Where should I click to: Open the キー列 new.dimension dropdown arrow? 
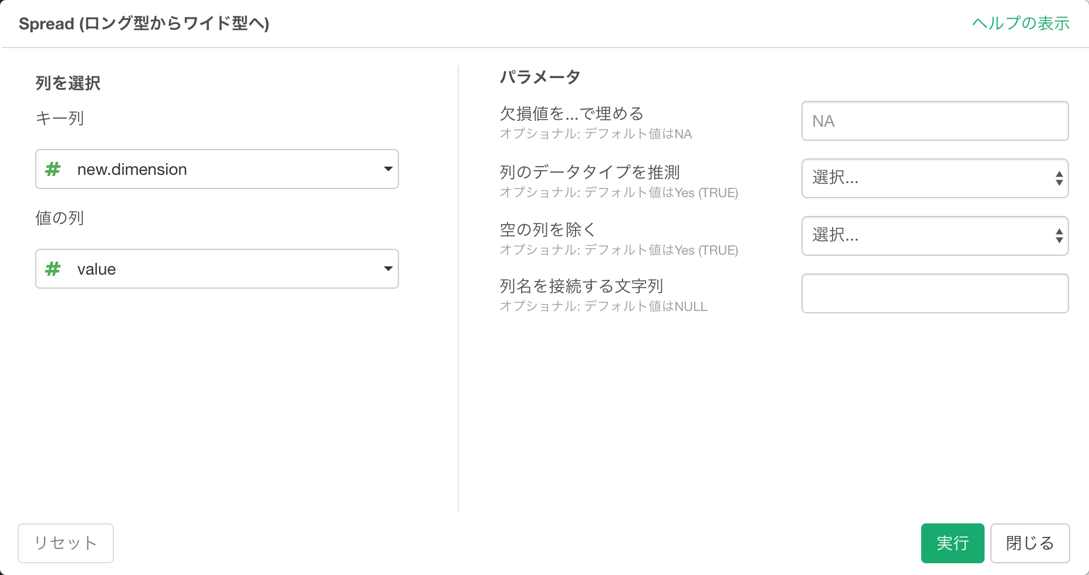(x=388, y=169)
